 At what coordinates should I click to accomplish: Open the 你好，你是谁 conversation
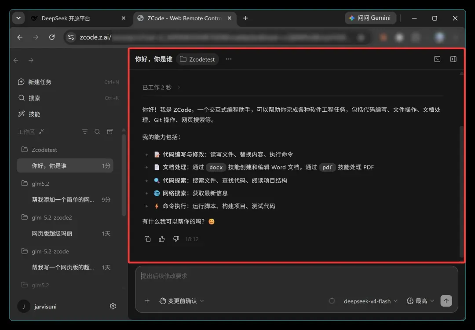click(x=65, y=166)
